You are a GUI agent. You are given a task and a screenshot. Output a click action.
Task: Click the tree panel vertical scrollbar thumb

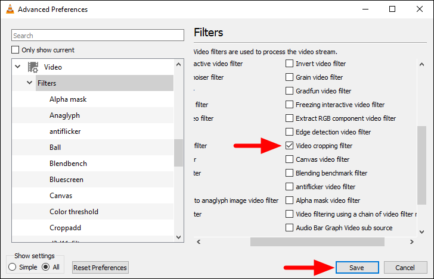[x=178, y=153]
